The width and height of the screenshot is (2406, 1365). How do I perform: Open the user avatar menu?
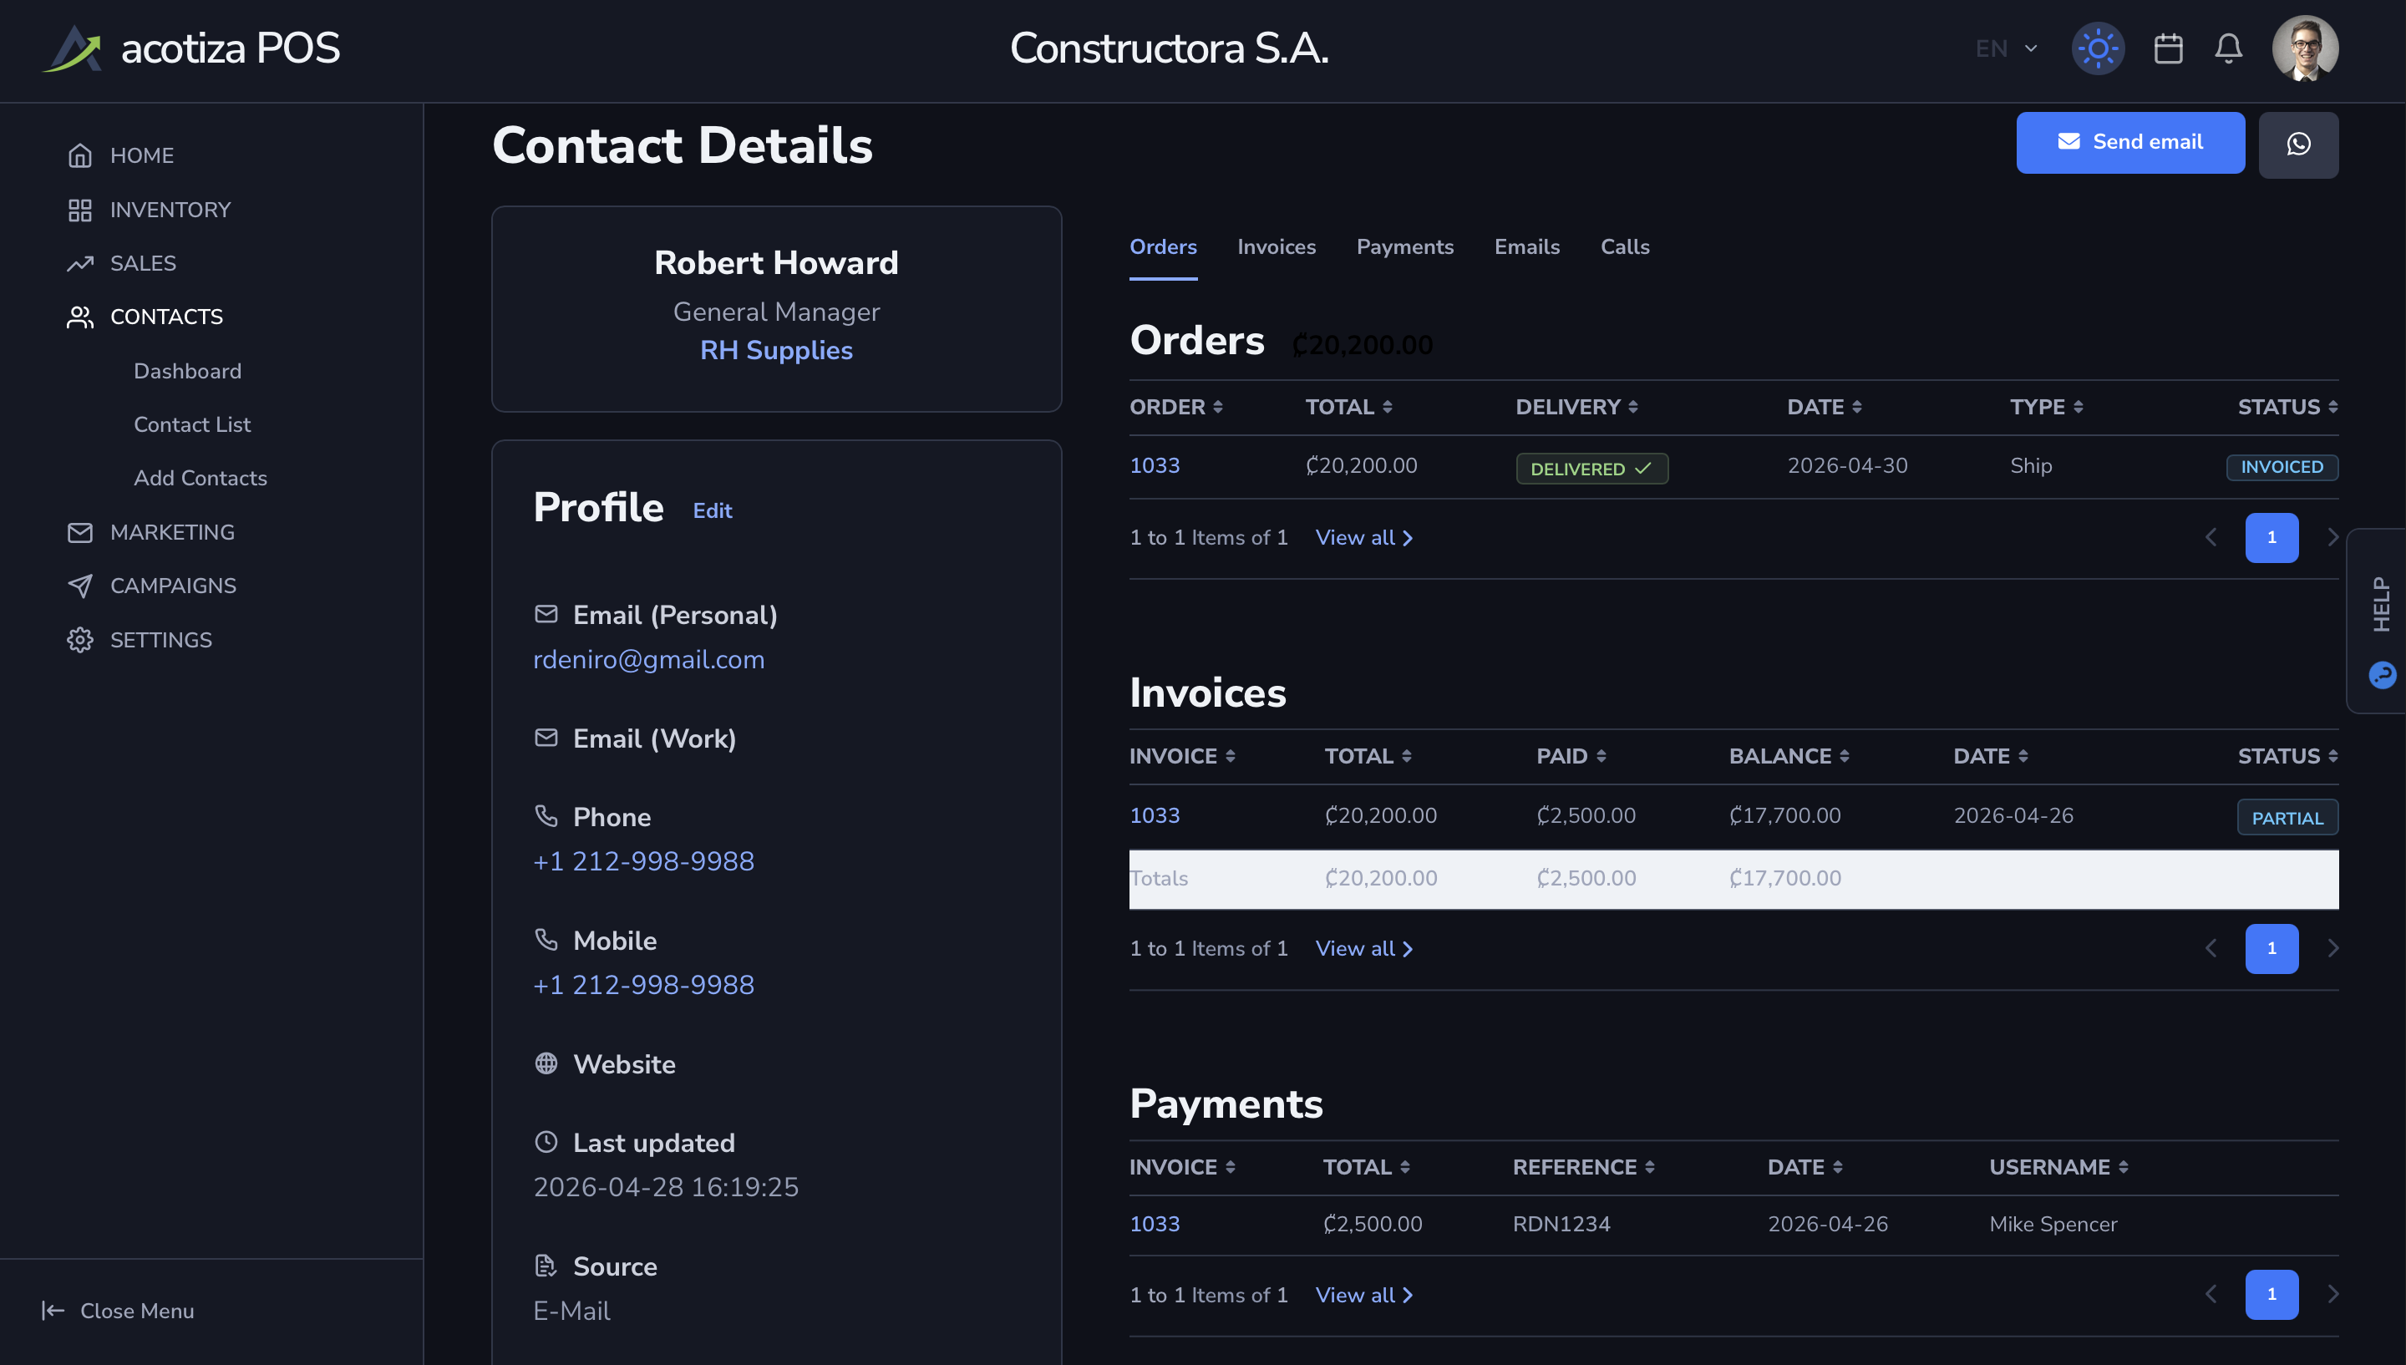point(2305,48)
